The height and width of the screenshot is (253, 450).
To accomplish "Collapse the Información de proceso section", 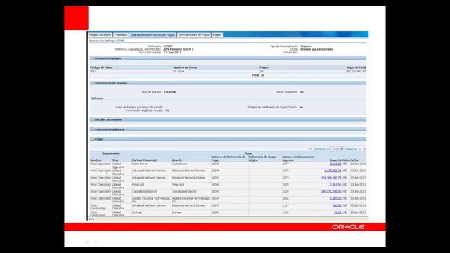I will coord(92,83).
